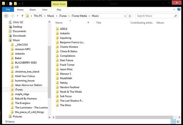Select the View ribbon tab

click(x=45, y=10)
